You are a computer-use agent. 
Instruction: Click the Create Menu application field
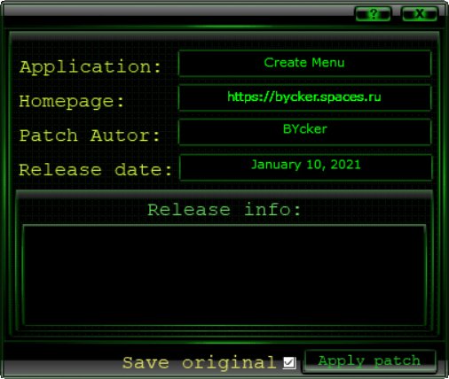coord(304,63)
